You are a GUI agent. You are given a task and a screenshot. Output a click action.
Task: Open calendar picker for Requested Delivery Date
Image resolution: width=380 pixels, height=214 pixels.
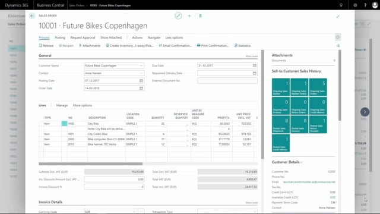point(255,73)
